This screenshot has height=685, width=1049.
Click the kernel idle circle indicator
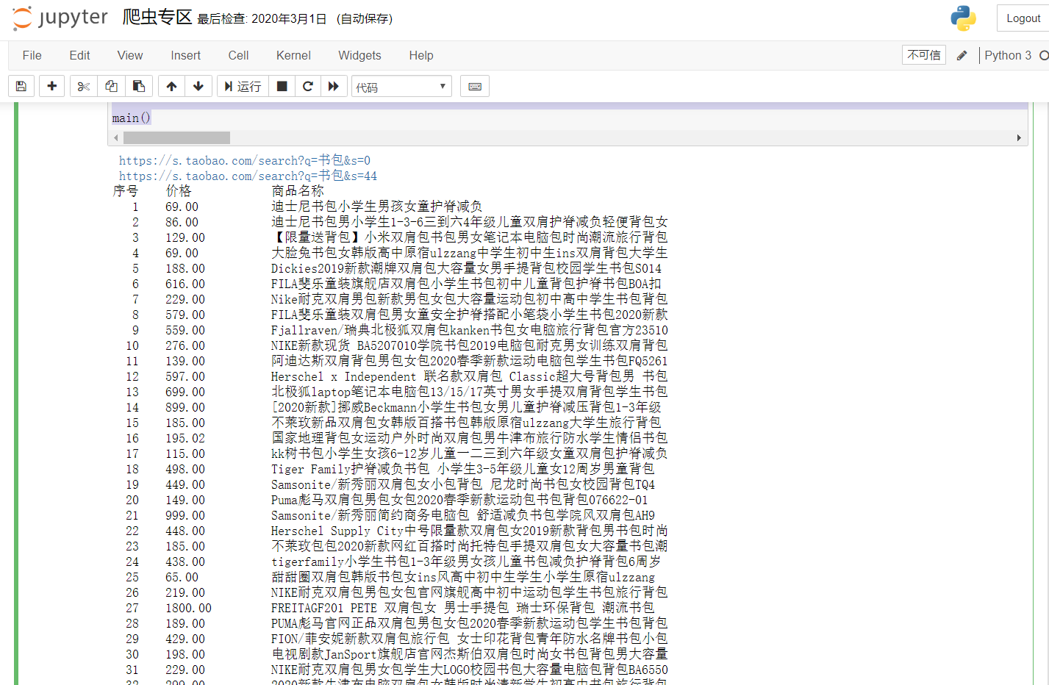pyautogui.click(x=1044, y=55)
